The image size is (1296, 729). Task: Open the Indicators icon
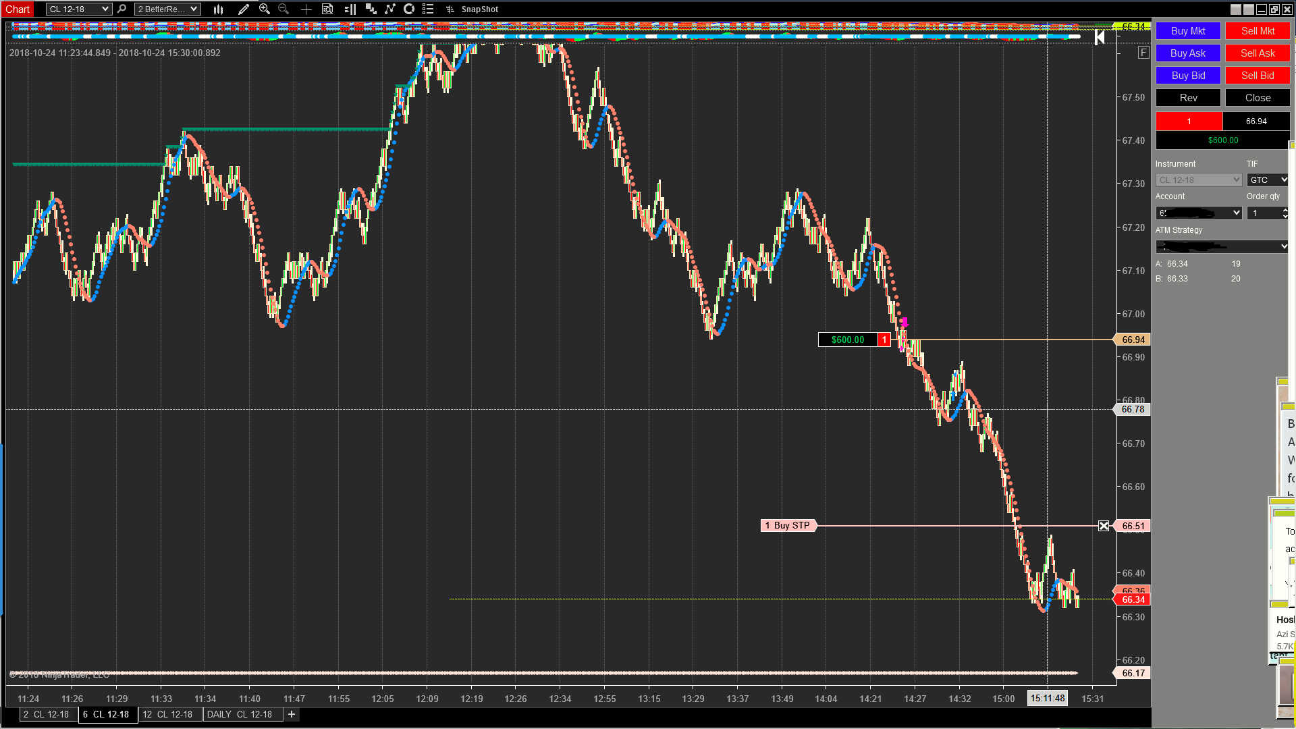390,9
